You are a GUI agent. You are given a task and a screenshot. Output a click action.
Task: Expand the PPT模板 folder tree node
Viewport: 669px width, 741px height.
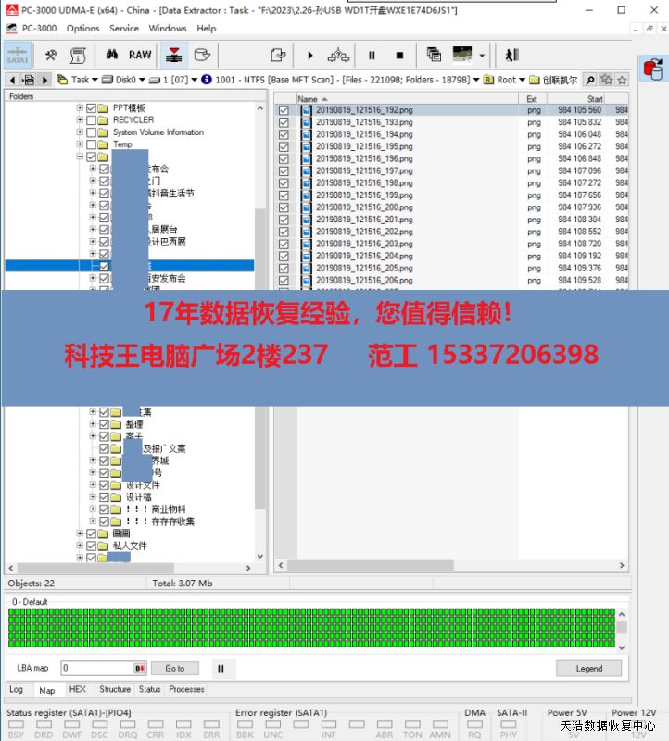pyautogui.click(x=80, y=108)
